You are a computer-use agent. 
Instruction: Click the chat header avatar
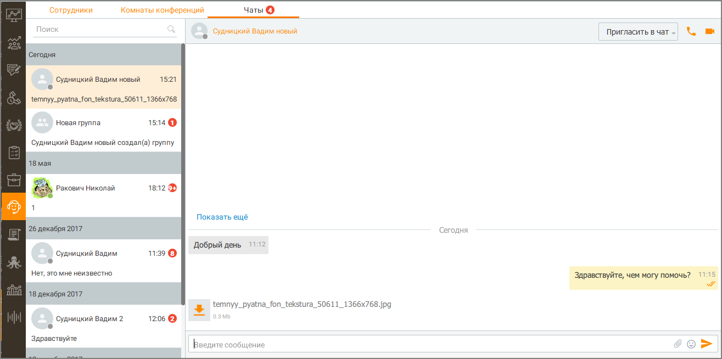point(199,31)
